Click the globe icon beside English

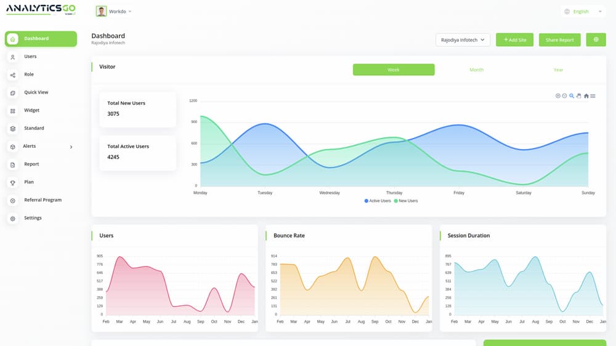(x=567, y=11)
